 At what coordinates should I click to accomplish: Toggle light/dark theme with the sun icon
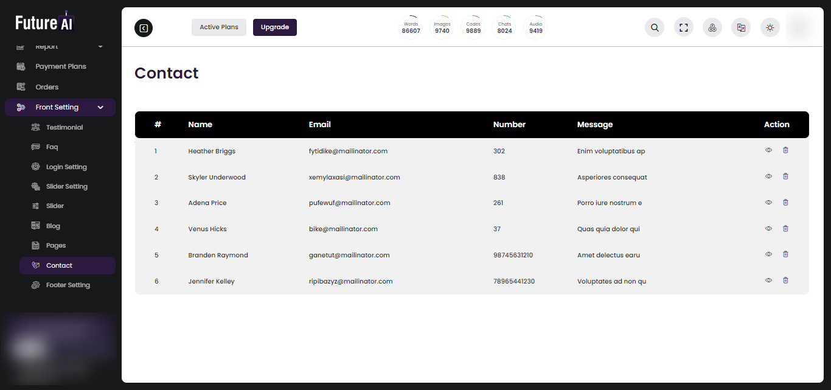pos(770,27)
